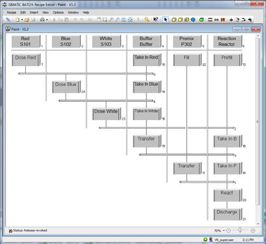Viewport: 266px width, 244px height.
Task: Select the Take In White step
Action: click(147, 114)
